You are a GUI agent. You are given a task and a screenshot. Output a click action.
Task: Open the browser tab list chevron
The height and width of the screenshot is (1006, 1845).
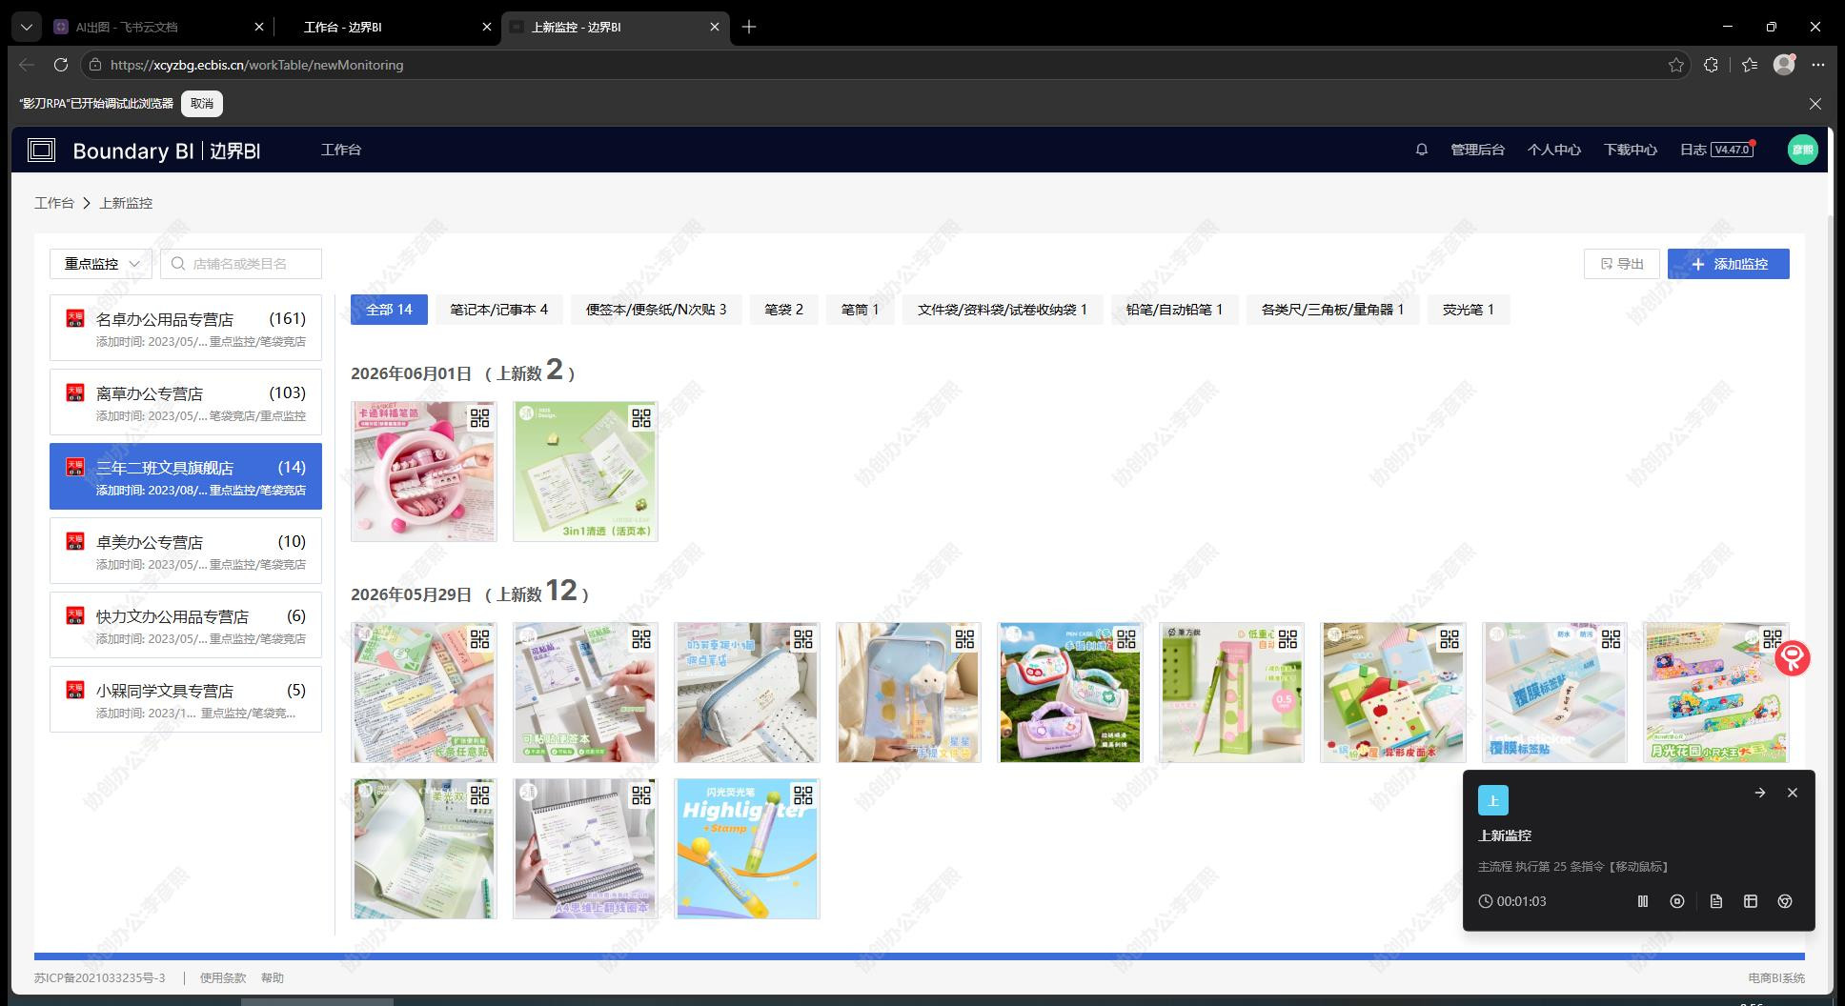(27, 27)
